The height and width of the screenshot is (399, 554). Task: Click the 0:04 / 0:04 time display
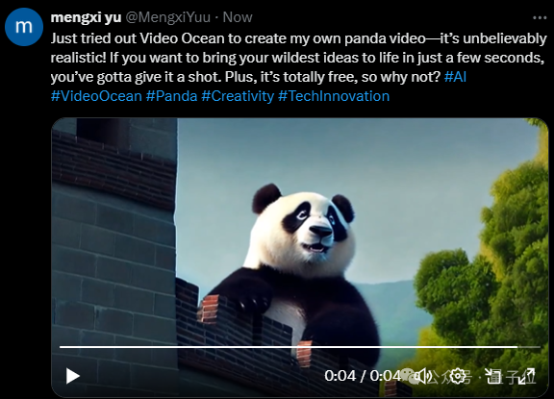click(x=363, y=376)
